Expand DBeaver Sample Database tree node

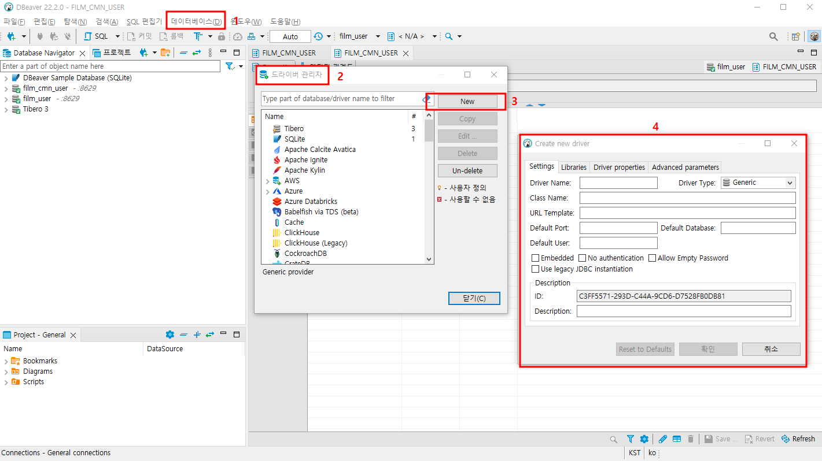[x=6, y=78]
